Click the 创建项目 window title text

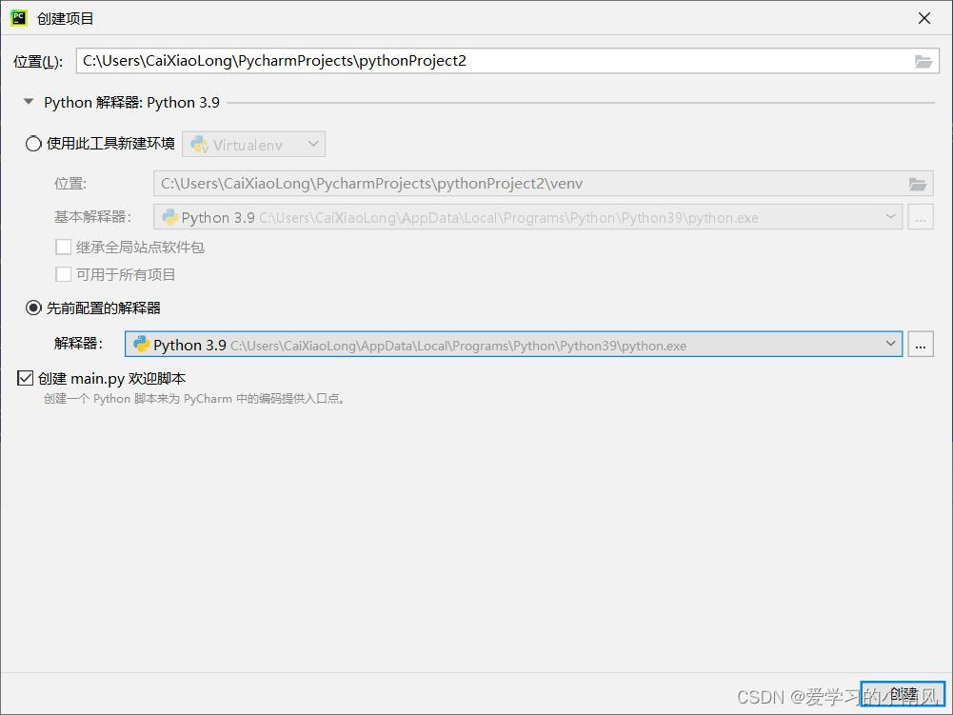65,18
